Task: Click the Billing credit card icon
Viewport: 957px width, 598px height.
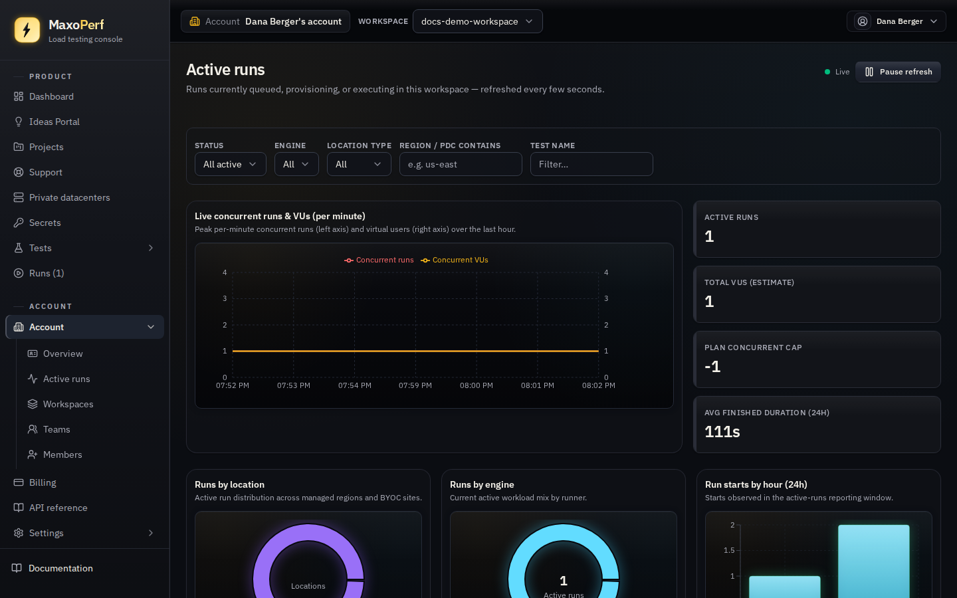Action: [19, 482]
